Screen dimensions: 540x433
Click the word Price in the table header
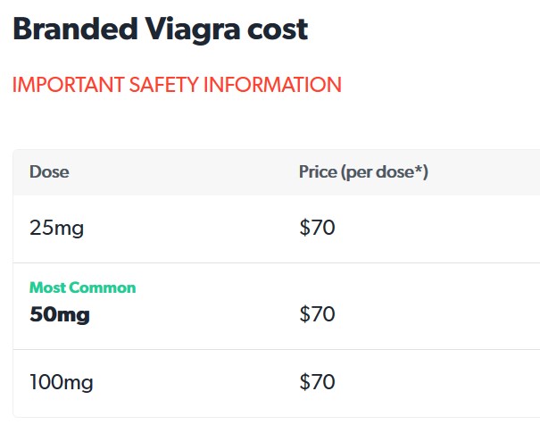coord(318,171)
